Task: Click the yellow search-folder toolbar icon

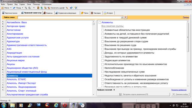Action: coord(45,8)
